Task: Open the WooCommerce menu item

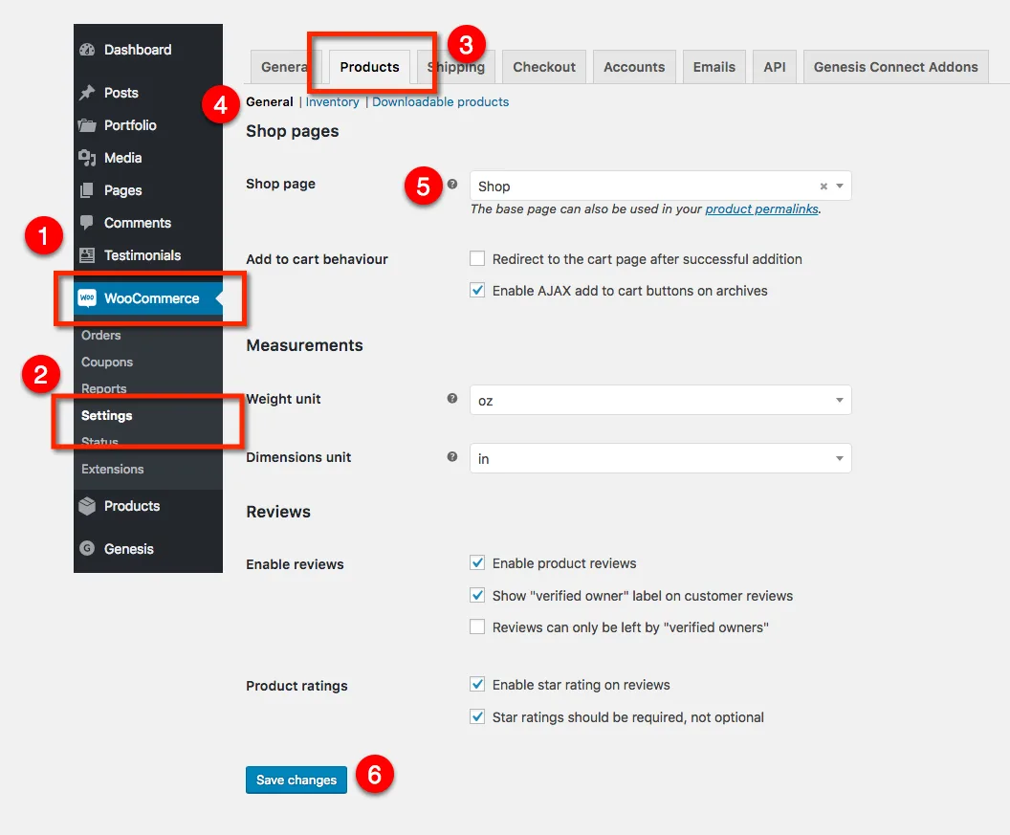Action: [148, 298]
